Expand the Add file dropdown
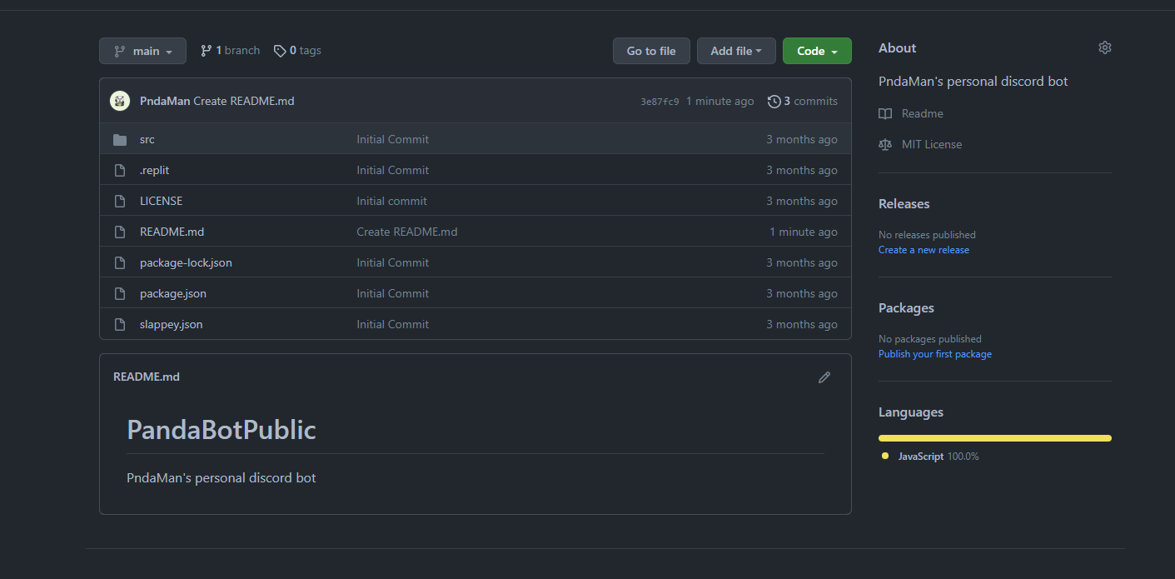 735,51
